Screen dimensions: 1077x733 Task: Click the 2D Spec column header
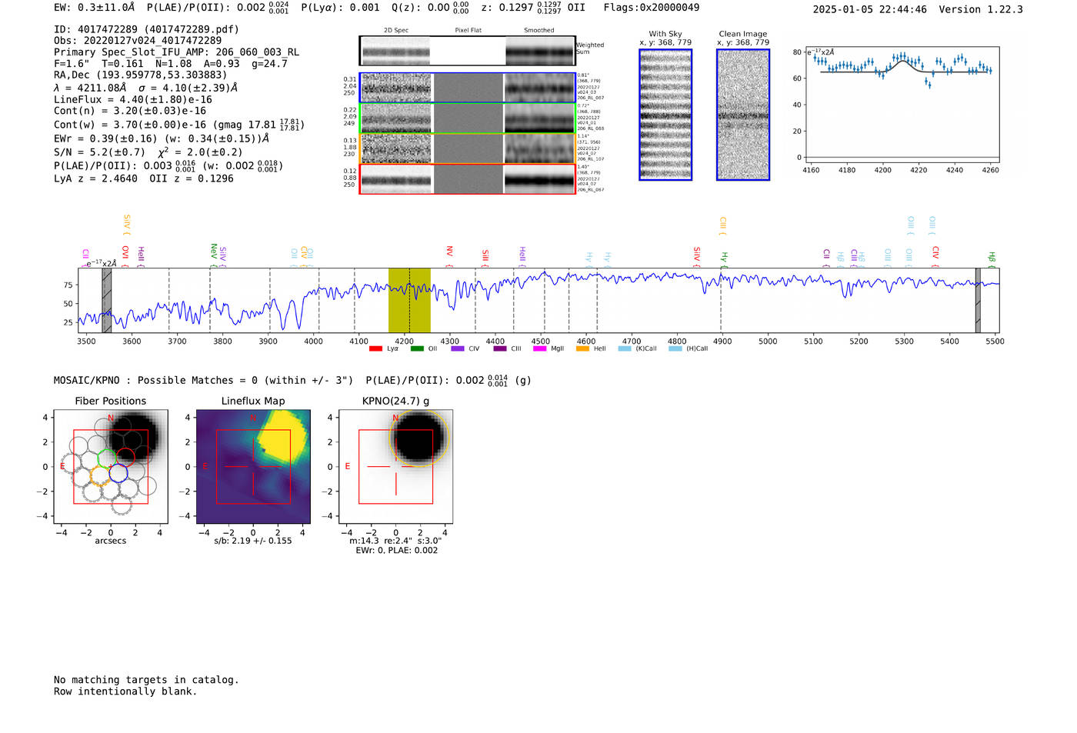tap(396, 31)
